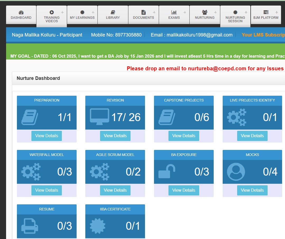Expand the My Learnings plus submenu

point(93,12)
